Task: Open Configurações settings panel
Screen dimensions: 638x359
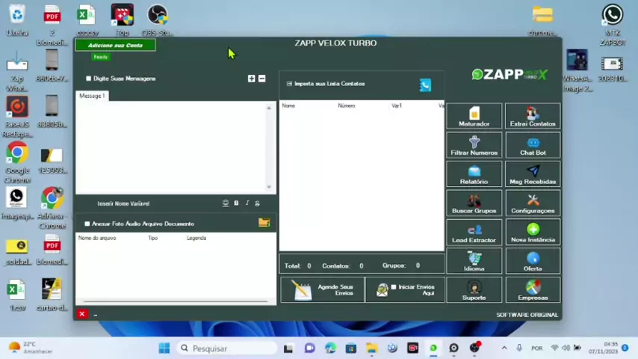Action: pos(533,204)
